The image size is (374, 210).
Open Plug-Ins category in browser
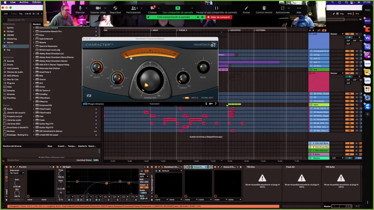pos(11,83)
